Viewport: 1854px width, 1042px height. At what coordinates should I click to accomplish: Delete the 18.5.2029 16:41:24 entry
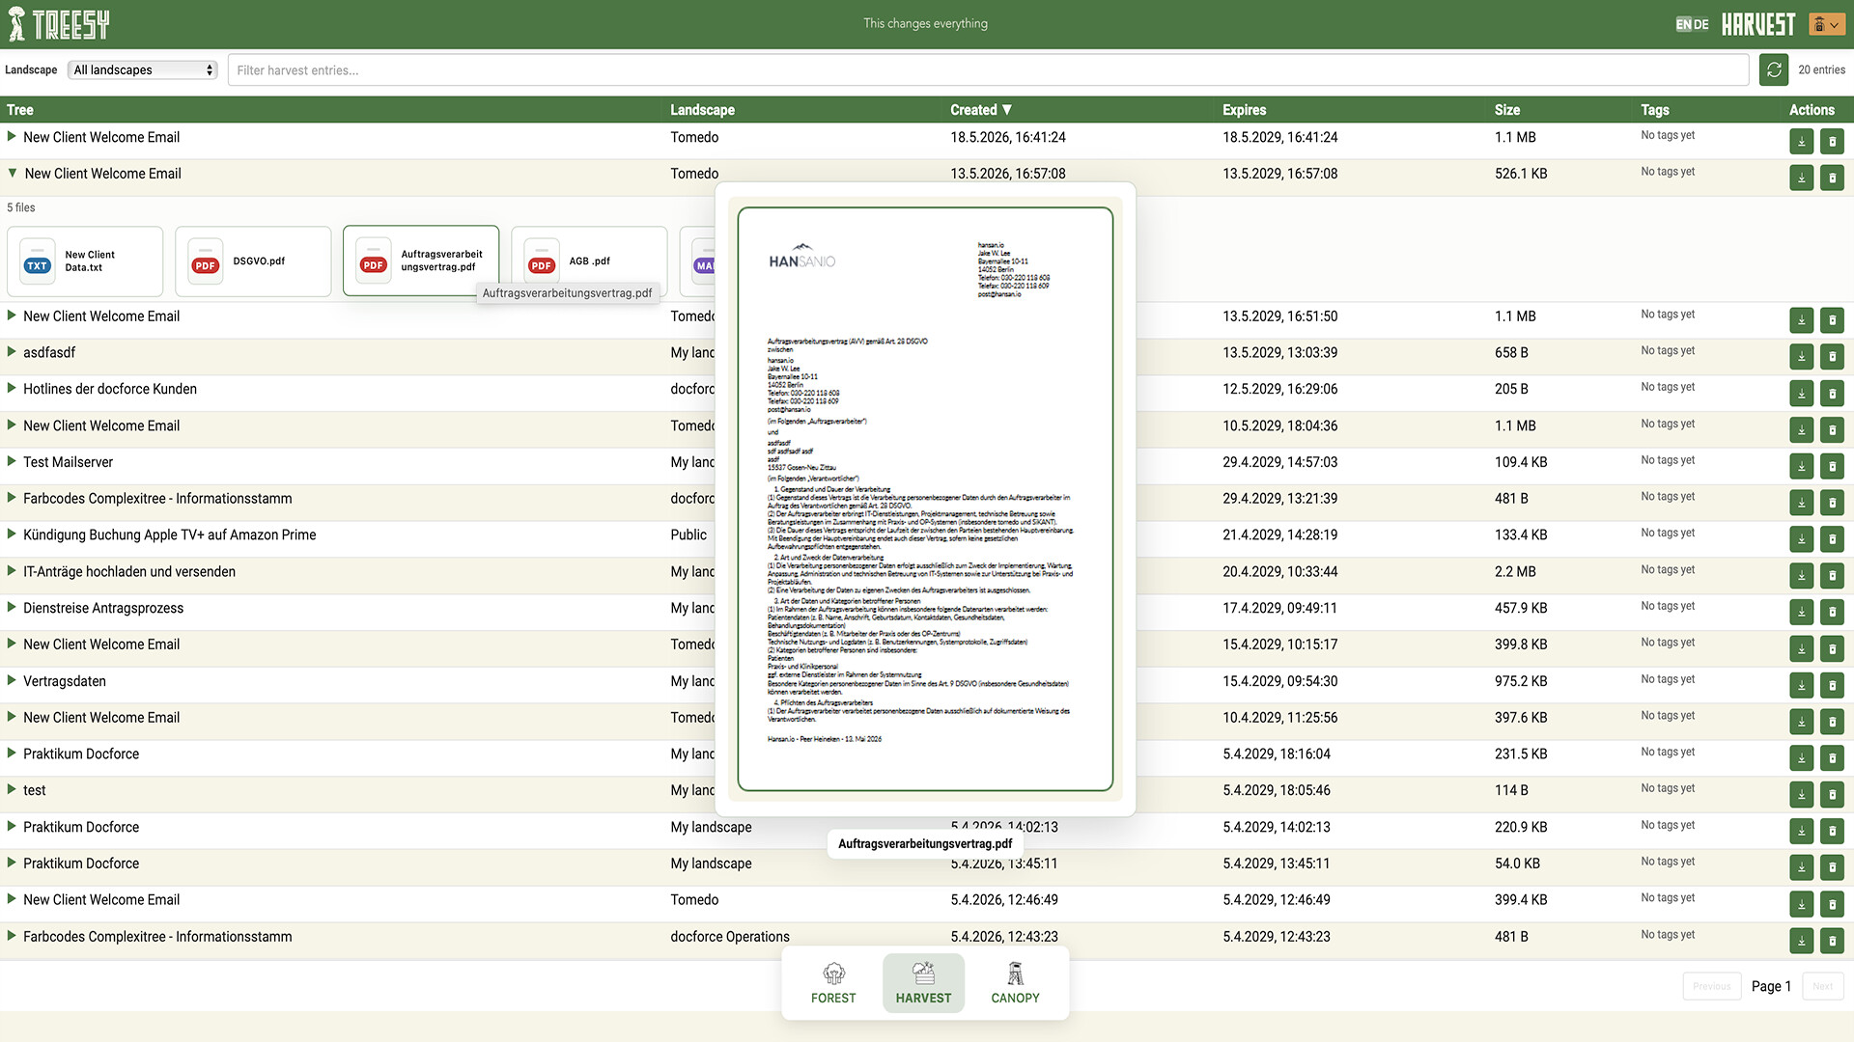(1832, 142)
